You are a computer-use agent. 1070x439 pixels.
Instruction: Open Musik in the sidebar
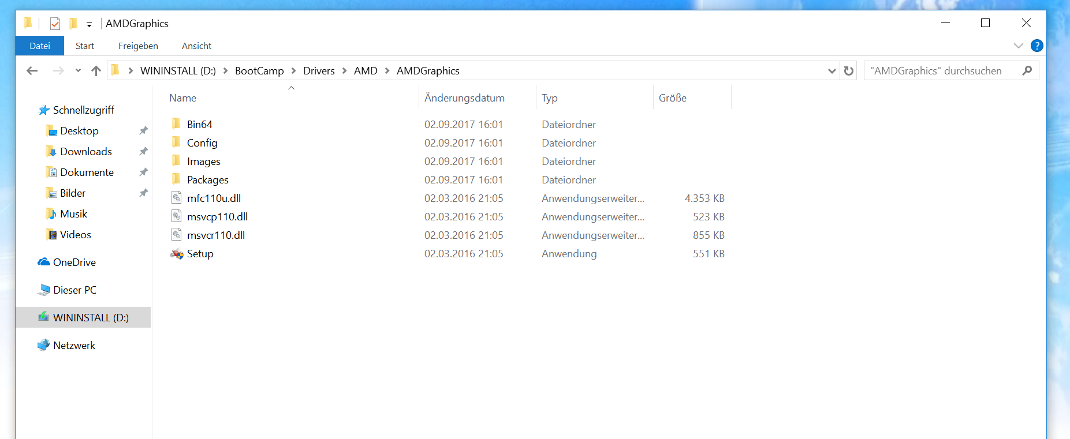(x=74, y=213)
